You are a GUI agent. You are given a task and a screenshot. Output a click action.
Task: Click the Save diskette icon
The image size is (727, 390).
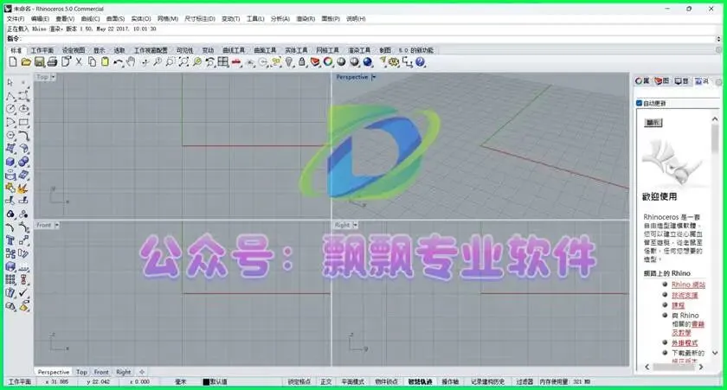pos(40,61)
